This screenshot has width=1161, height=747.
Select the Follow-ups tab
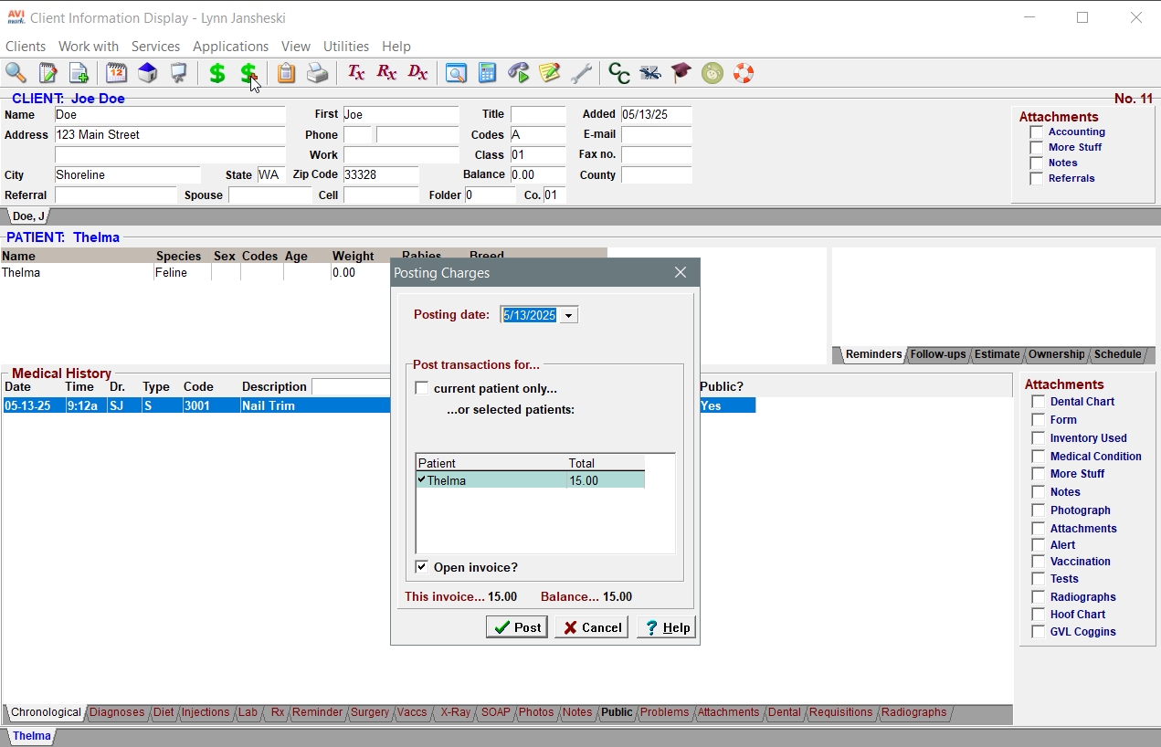point(938,354)
